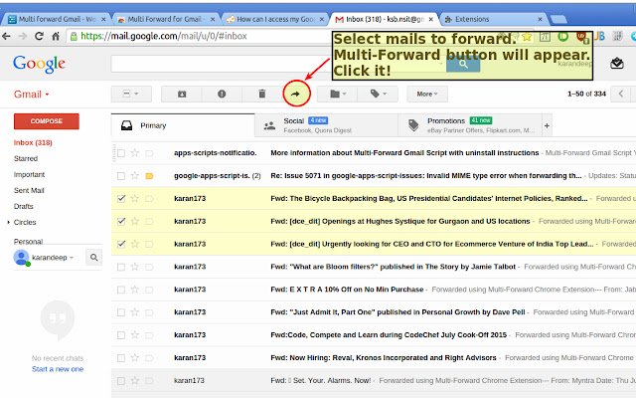Switch to the Extensions browser tab
This screenshot has width=636, height=398.
[494, 19]
